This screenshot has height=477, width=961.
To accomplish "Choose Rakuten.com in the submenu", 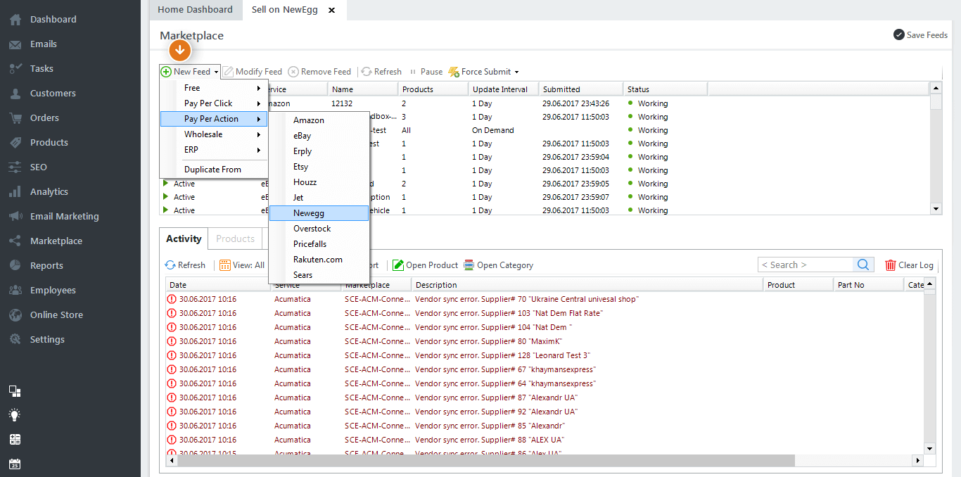I will (319, 260).
